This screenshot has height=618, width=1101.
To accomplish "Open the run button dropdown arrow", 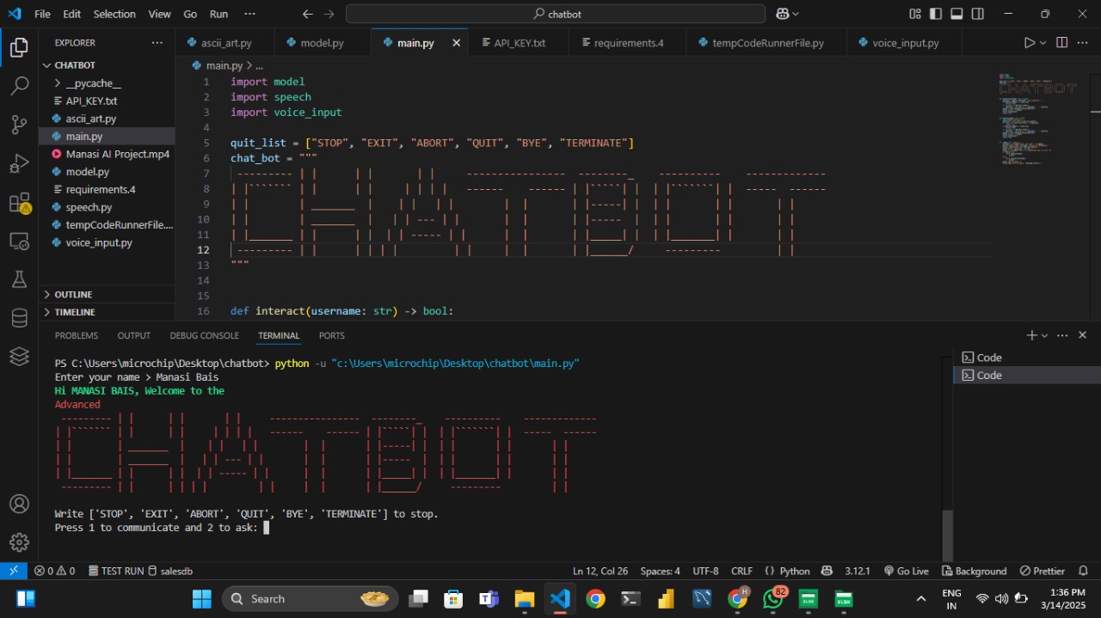I will (x=1043, y=43).
